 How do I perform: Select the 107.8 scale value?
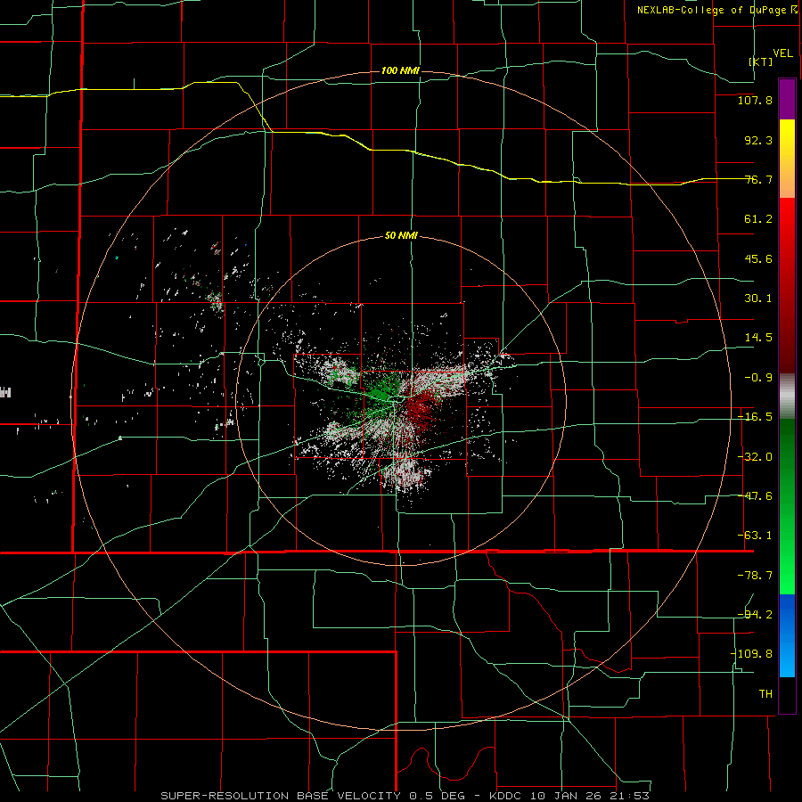(755, 100)
